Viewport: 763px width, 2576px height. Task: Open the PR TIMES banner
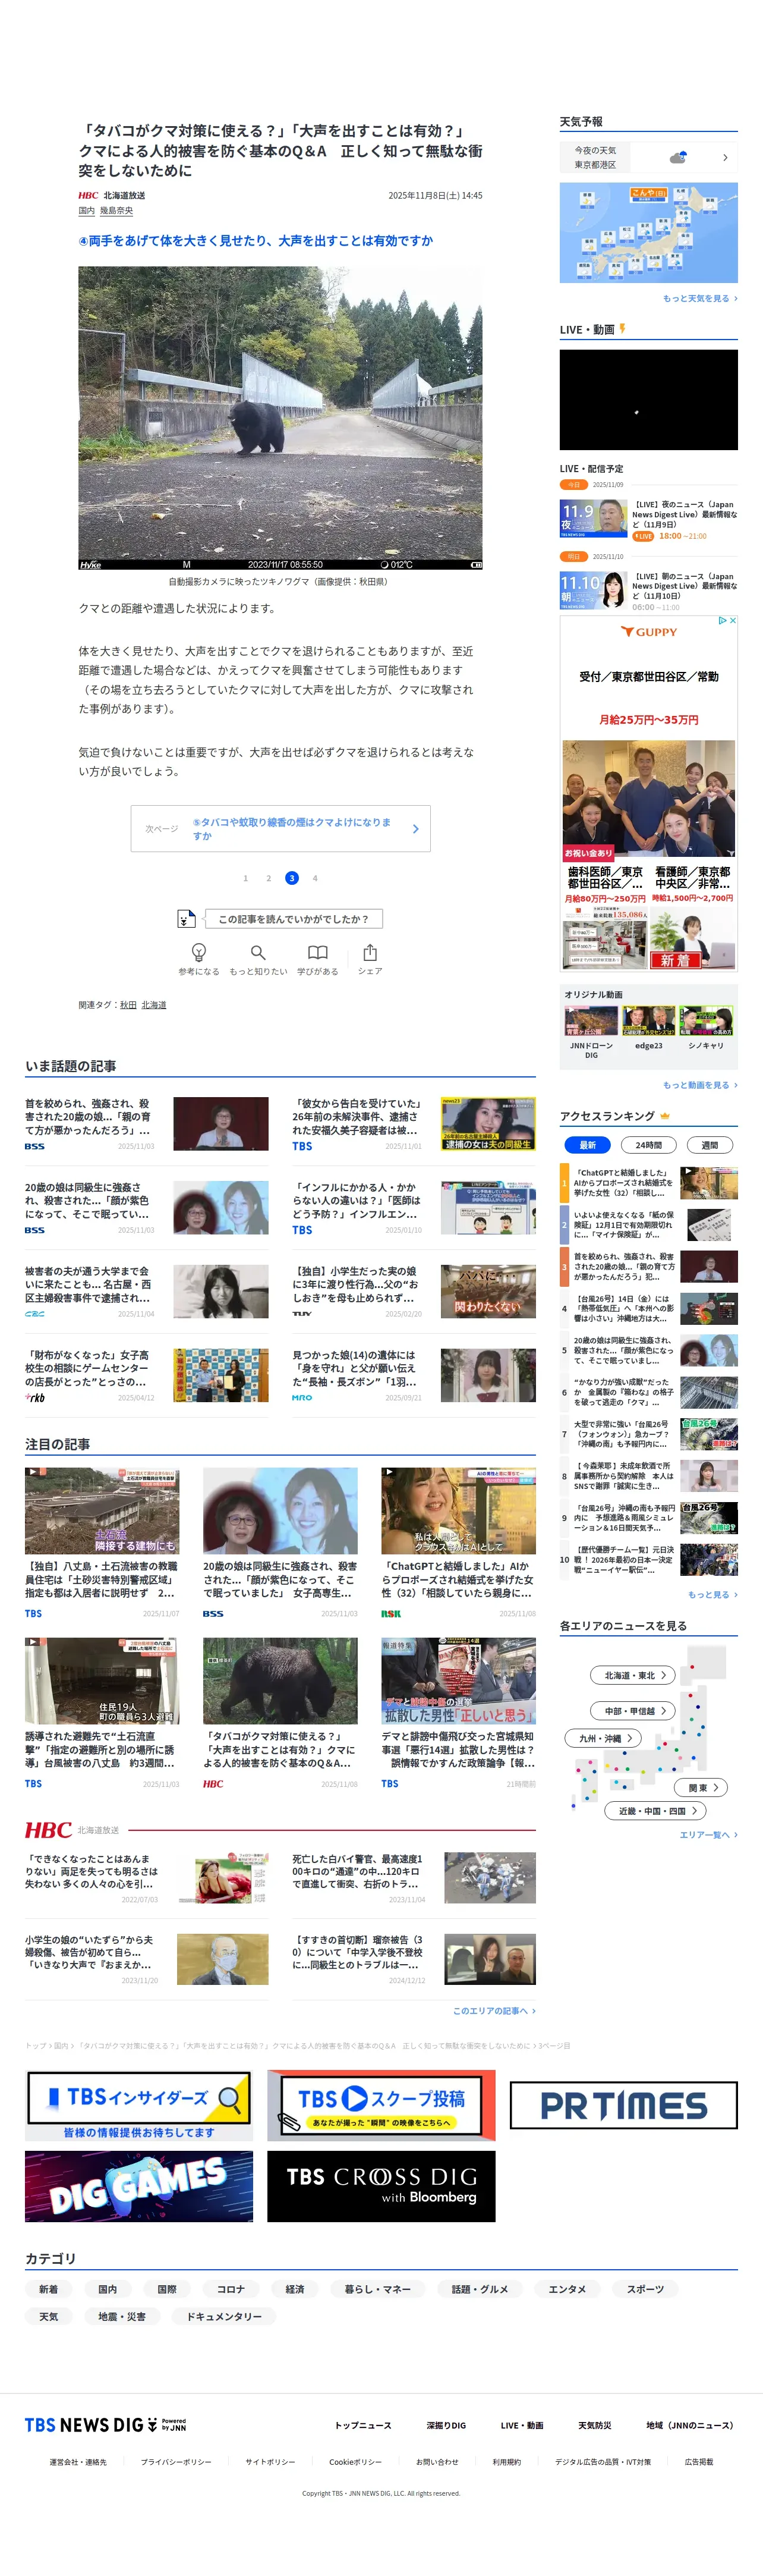coord(624,2105)
